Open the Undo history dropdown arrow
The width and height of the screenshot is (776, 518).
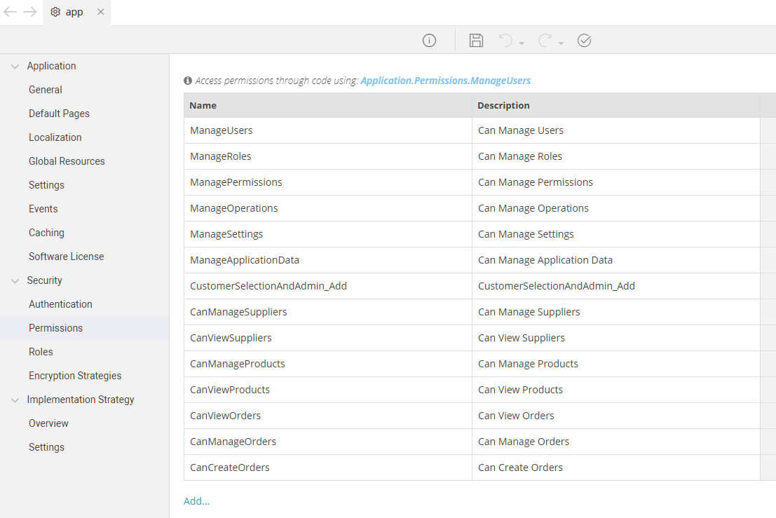click(522, 43)
